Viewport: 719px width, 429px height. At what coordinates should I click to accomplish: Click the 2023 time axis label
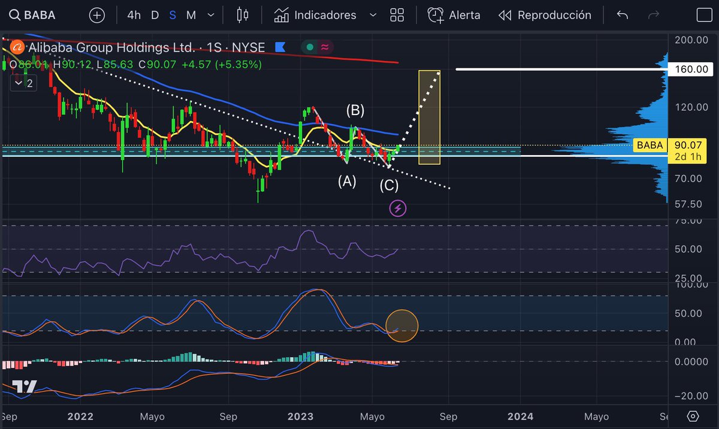(301, 416)
